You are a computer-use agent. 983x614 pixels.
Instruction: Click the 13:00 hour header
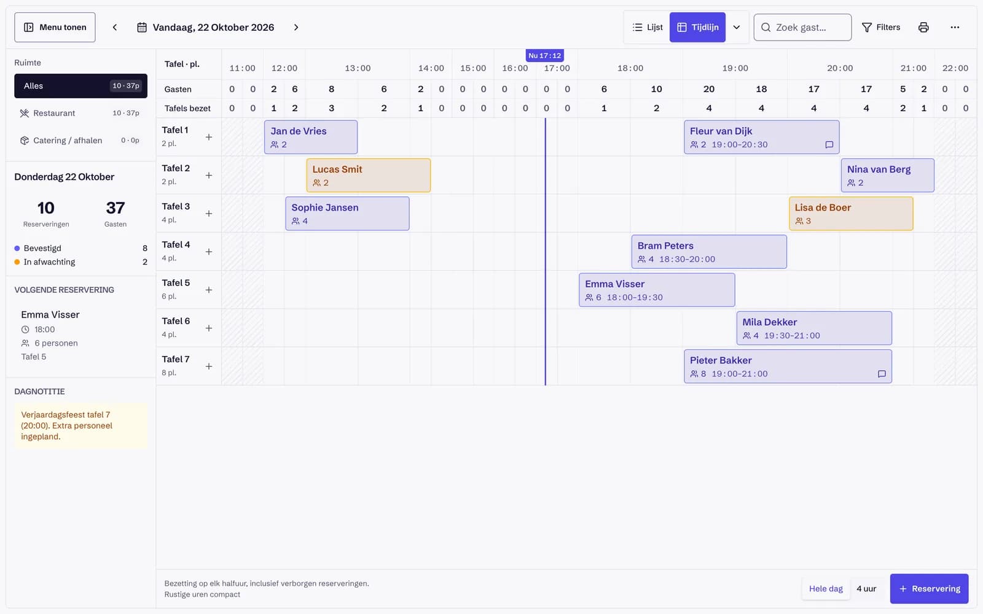[358, 68]
